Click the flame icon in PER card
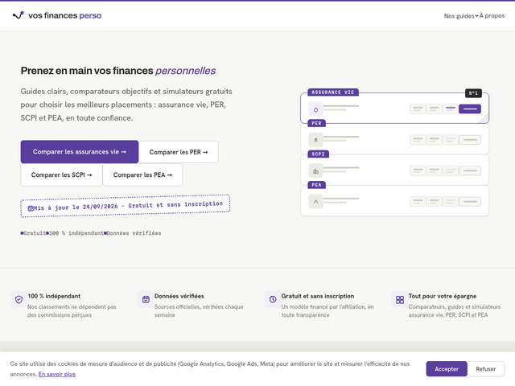515x386 pixels. pyautogui.click(x=315, y=140)
